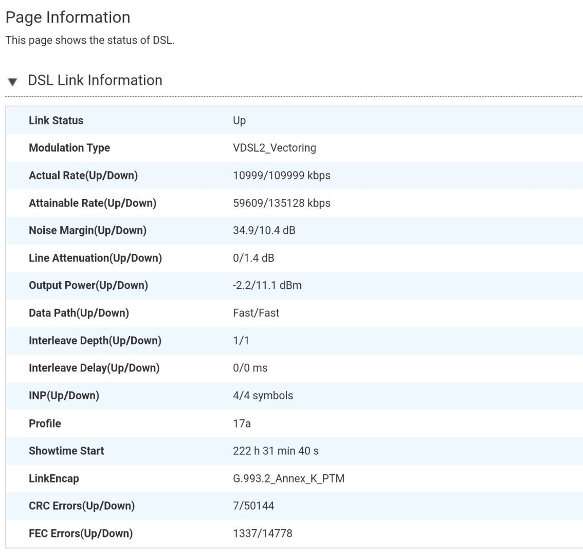583x555 pixels.
Task: Select the Profile value 17a
Action: click(x=242, y=423)
